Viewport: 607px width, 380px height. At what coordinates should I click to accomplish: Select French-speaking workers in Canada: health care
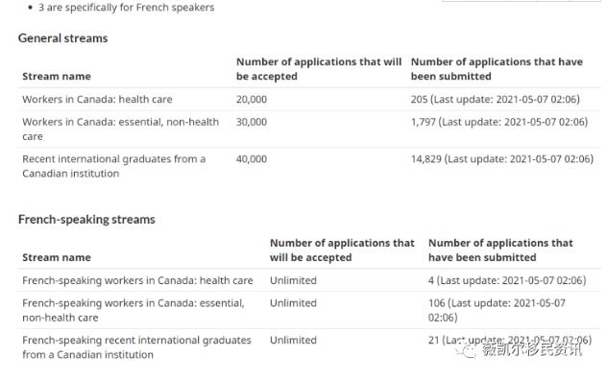pyautogui.click(x=137, y=280)
